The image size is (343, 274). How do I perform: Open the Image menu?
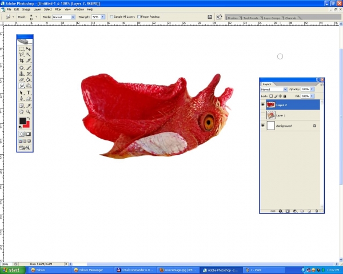point(26,9)
